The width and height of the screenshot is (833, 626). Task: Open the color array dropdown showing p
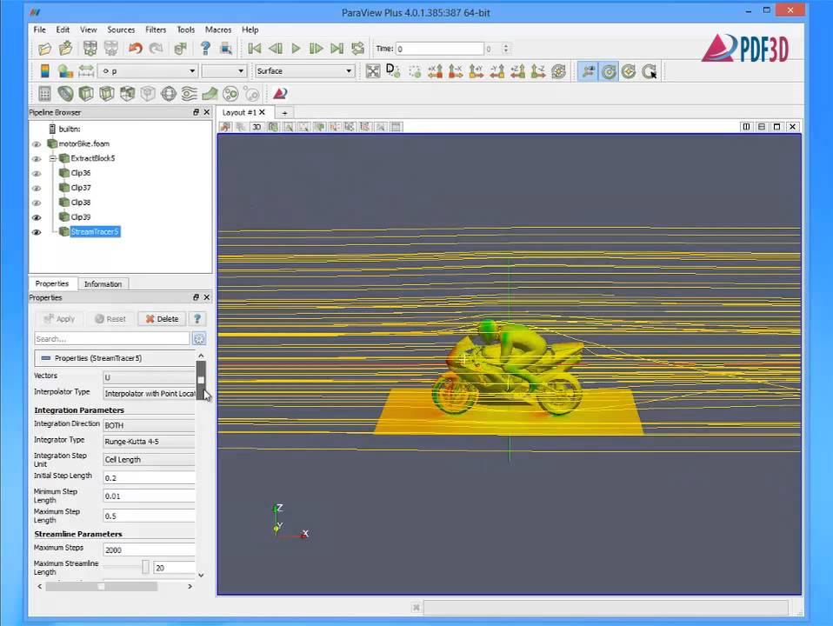click(x=148, y=71)
